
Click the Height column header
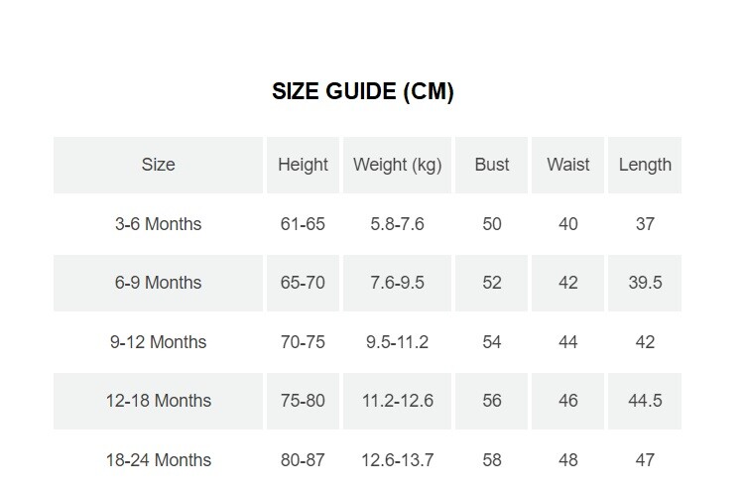click(x=303, y=165)
